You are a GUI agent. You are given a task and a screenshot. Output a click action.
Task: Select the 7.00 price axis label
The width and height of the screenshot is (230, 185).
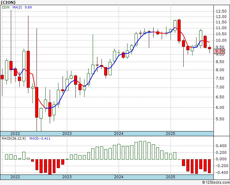click(x=220, y=87)
